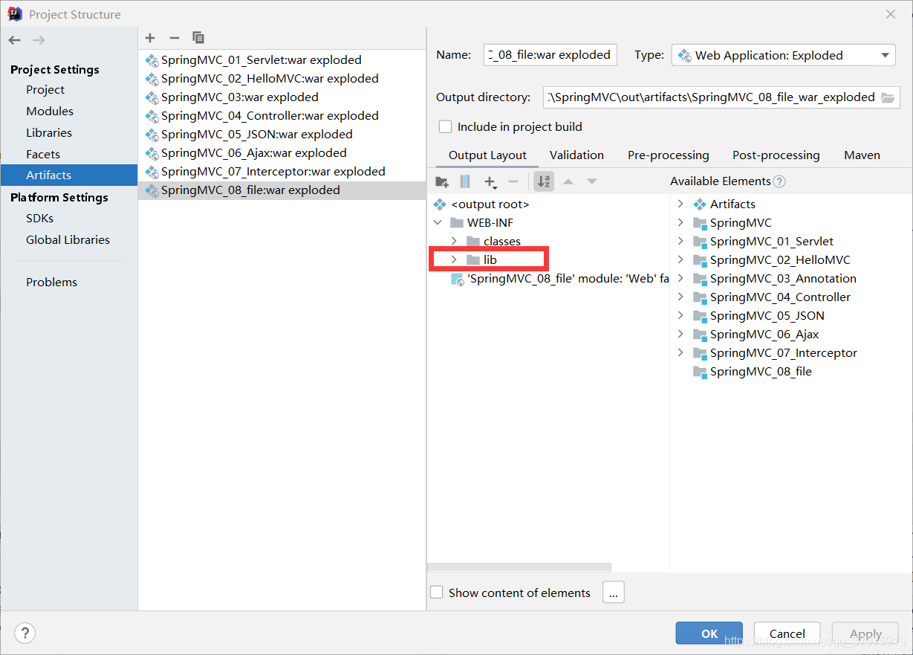Open the Add Copy Of plus dropdown
The width and height of the screenshot is (913, 655).
pos(490,181)
